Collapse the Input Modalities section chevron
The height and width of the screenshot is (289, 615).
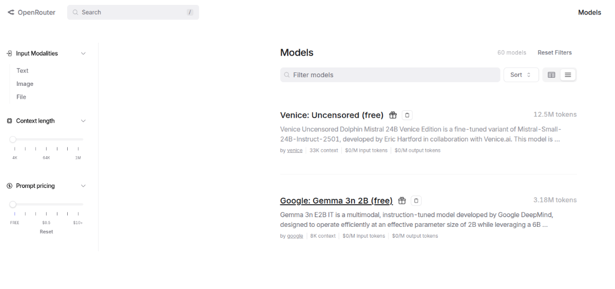tap(83, 53)
